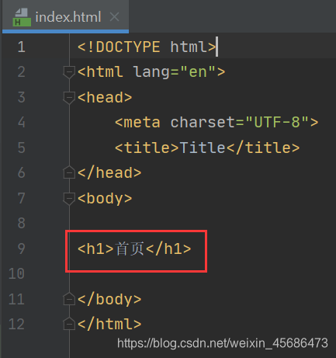Click line number 5 in the gutter
Viewport: 336px width, 358px height.
pos(22,148)
